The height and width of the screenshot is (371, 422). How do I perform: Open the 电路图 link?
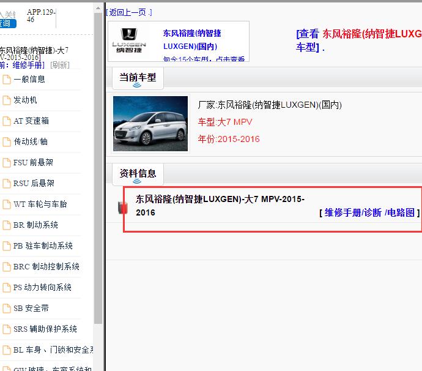[399, 213]
